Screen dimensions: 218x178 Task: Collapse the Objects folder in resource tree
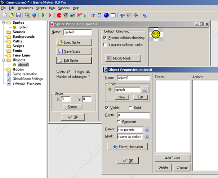tap(3, 60)
